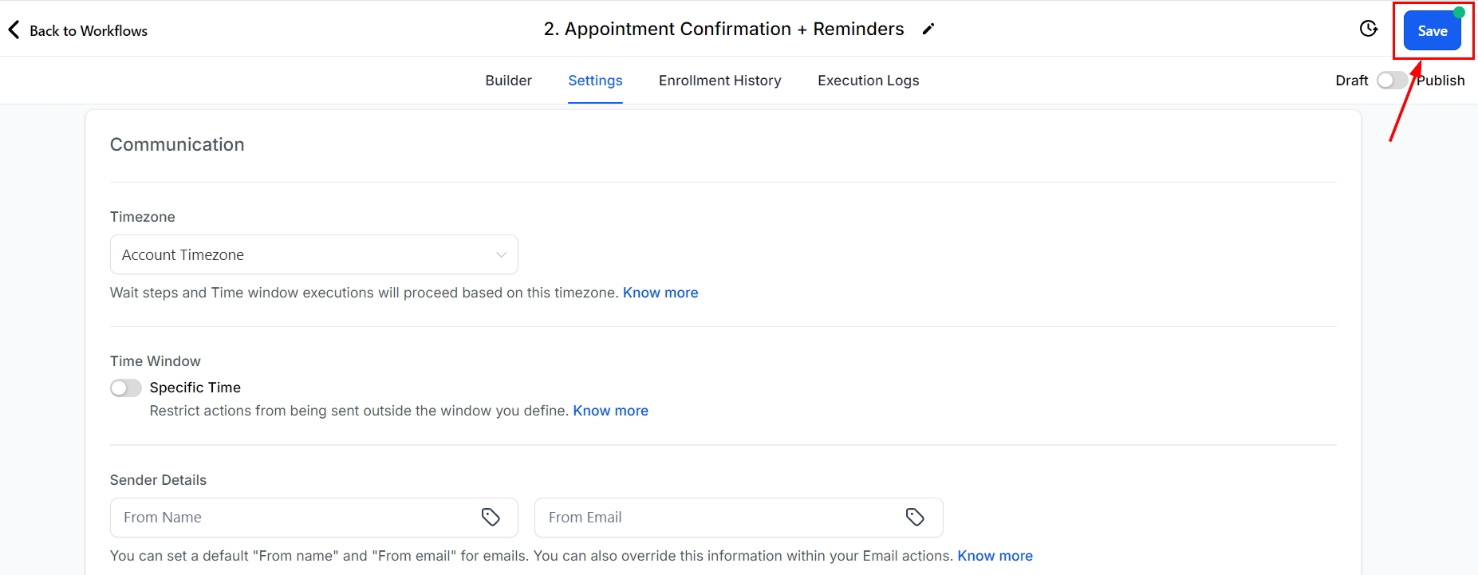This screenshot has height=575, width=1478.
Task: Open Know more link under Timezone
Action: 660,293
